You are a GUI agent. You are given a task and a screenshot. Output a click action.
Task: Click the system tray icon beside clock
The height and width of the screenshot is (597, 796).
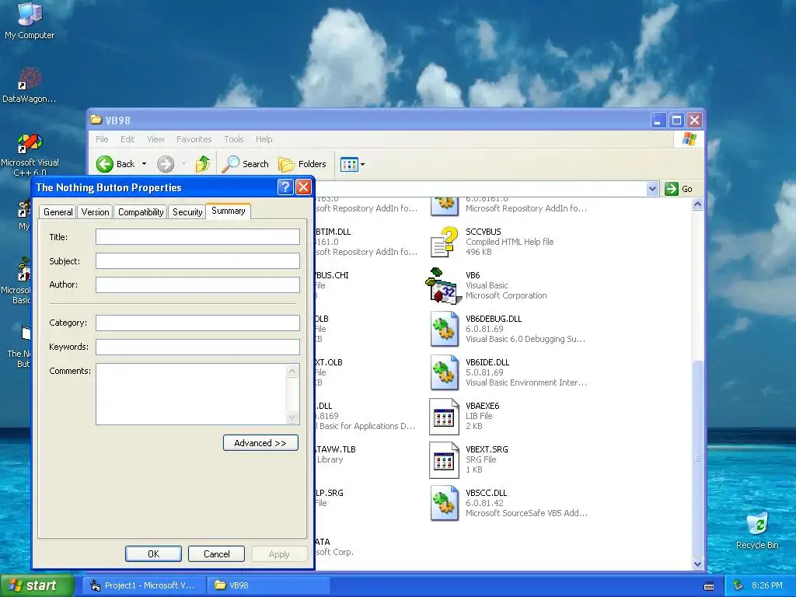click(x=738, y=585)
